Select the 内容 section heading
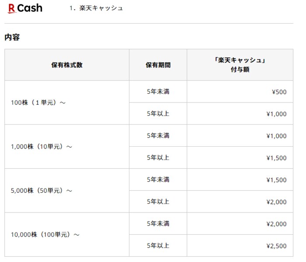Viewport: 306px width, 262px height. [x=12, y=37]
